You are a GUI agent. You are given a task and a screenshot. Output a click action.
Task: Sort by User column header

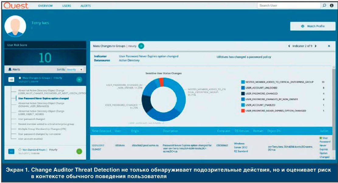click(118, 131)
